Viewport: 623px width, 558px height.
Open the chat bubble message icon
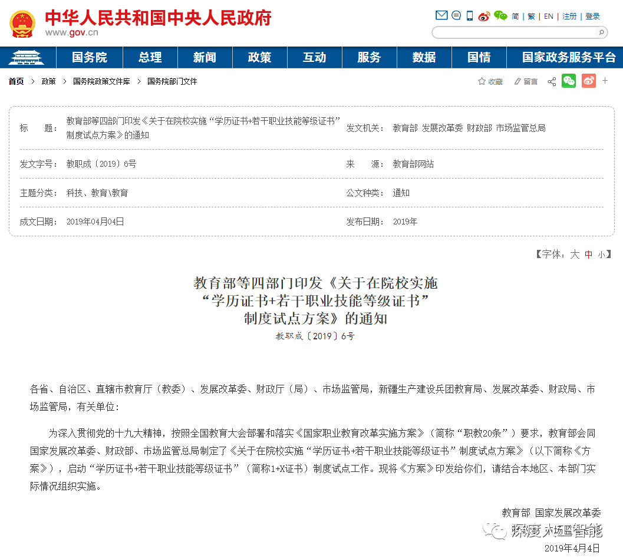tap(456, 16)
